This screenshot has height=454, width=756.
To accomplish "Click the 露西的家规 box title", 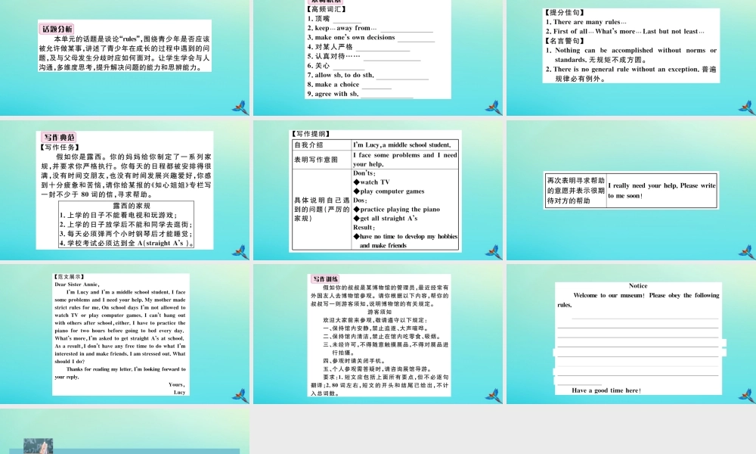I will 131,206.
